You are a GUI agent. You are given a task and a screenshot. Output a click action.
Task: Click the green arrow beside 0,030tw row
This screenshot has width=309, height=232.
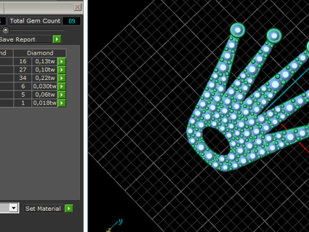[62, 86]
